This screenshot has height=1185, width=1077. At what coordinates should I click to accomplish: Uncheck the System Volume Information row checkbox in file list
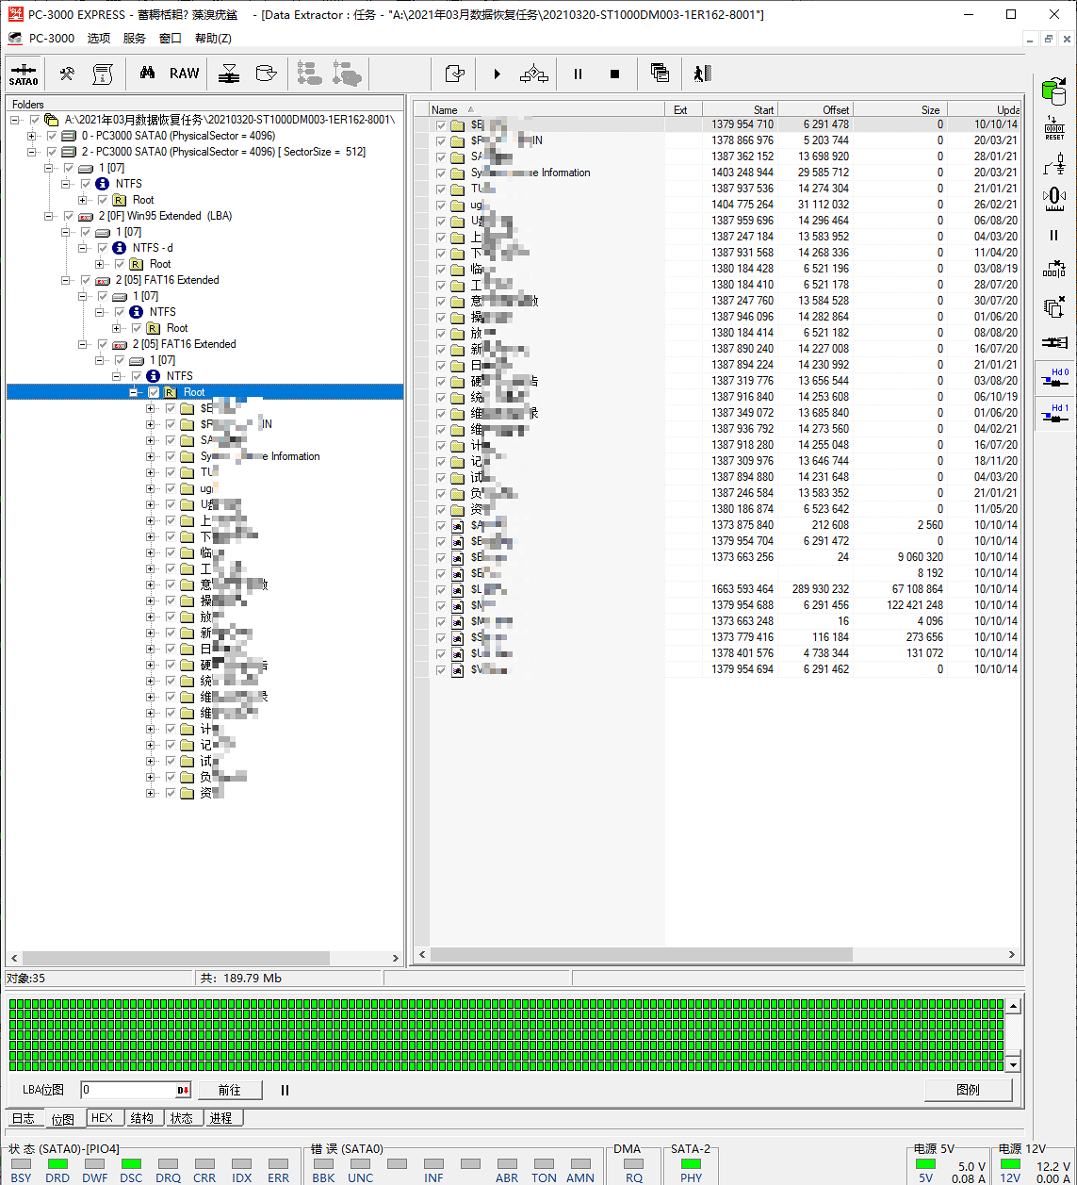coord(441,173)
